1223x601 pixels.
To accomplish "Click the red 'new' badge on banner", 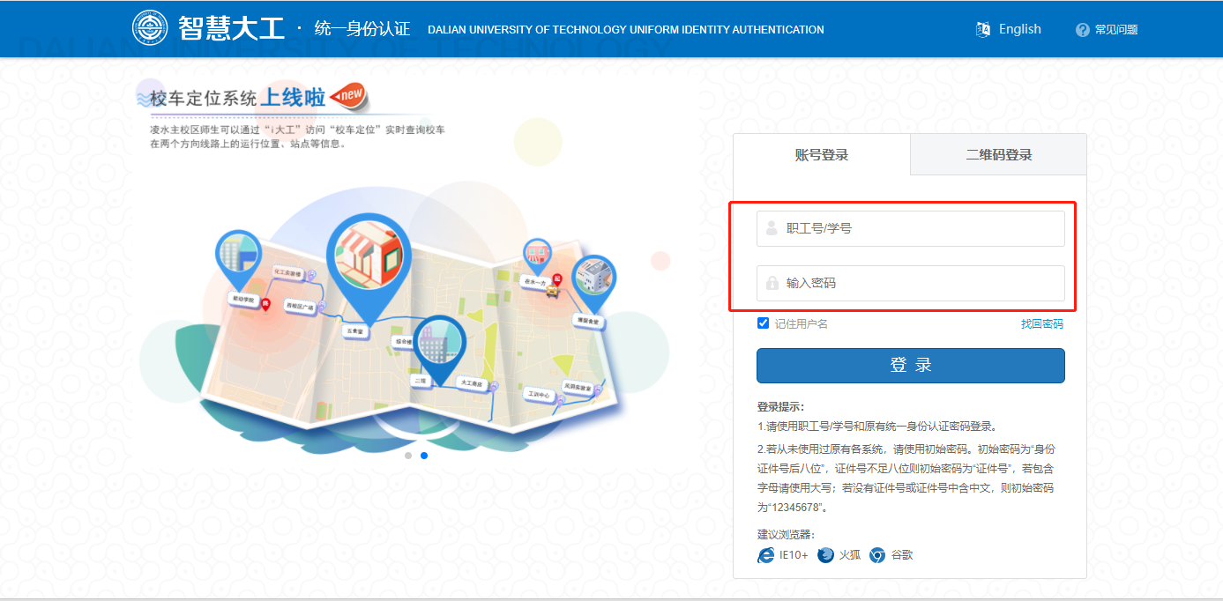I will coord(347,96).
